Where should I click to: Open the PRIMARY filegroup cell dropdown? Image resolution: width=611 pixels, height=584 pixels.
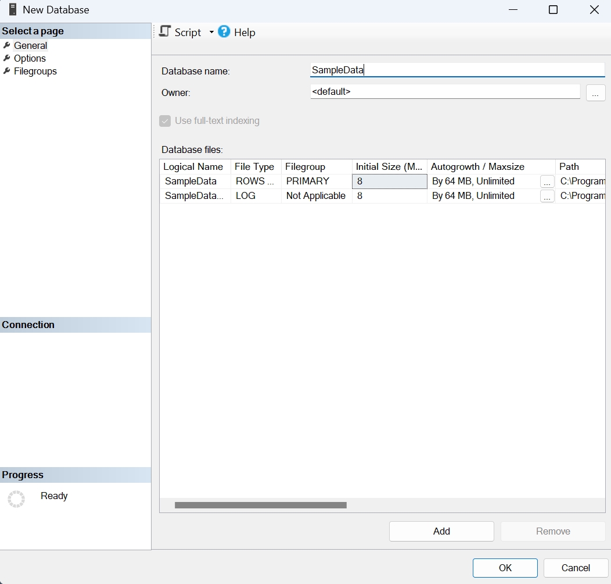coord(317,181)
